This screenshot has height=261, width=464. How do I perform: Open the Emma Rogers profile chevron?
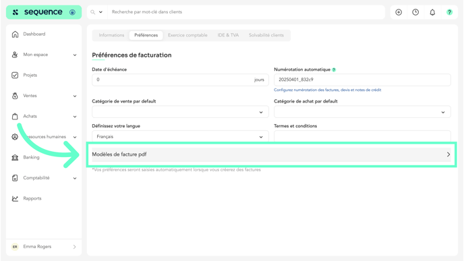[74, 247]
